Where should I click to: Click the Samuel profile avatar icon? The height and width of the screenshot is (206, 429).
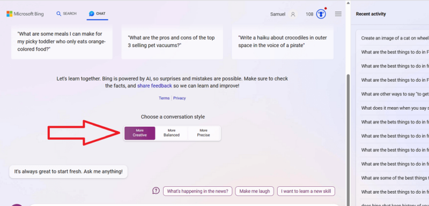point(293,14)
